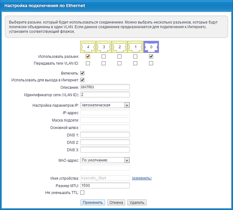
Task: Enable VLAN ID tags for port 0
Action: click(x=151, y=63)
